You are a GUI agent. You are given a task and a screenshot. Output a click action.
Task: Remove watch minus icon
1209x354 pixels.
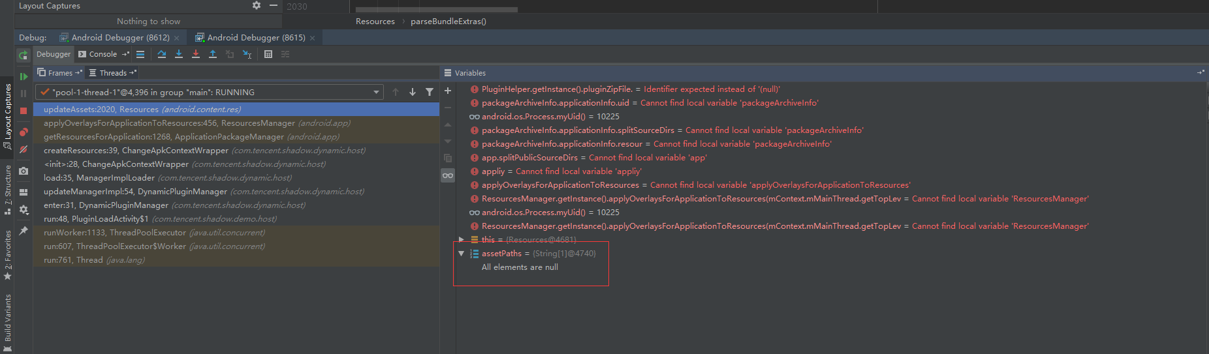pos(448,108)
